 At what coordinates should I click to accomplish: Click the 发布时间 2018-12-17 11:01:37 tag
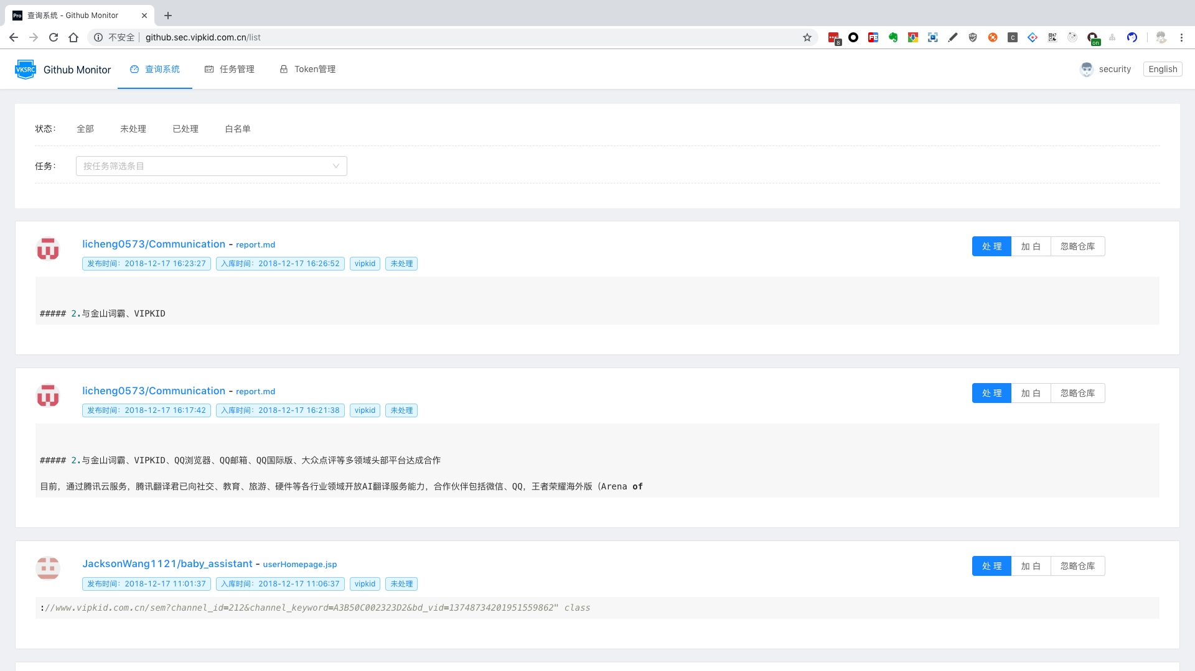[x=146, y=584]
